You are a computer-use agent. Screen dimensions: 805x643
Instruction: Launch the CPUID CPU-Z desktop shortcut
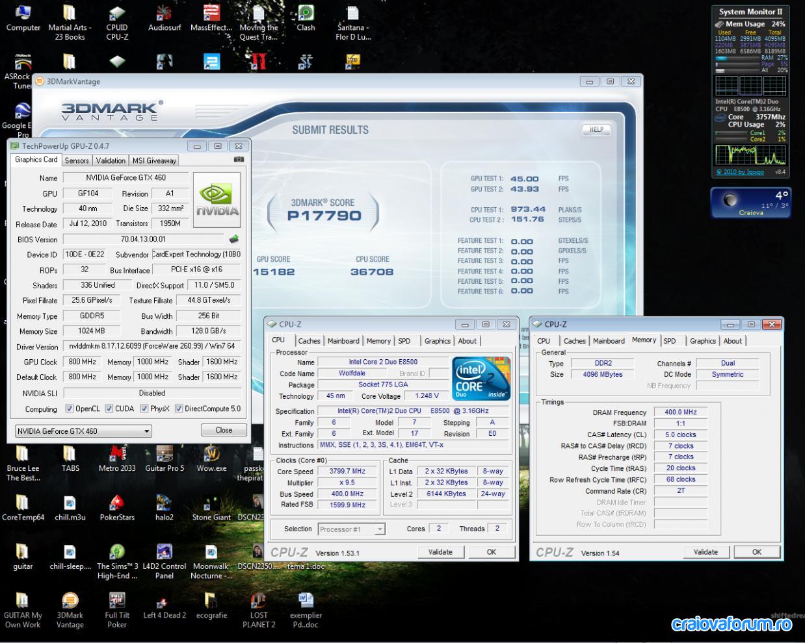click(117, 23)
